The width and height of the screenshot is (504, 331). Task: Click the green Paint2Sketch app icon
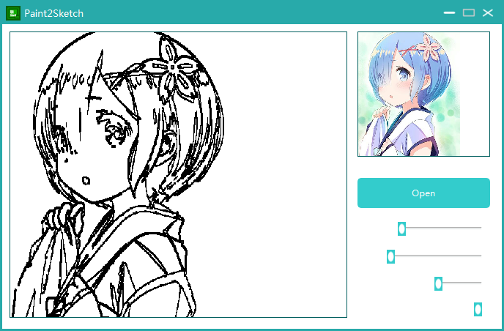tap(13, 13)
